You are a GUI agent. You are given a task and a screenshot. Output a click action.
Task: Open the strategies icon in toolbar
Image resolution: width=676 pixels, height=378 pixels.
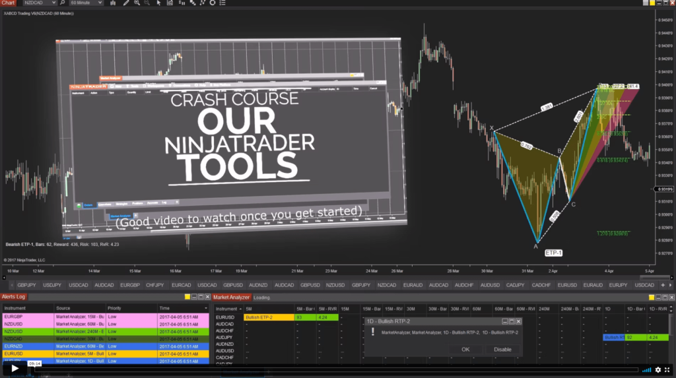(x=202, y=3)
